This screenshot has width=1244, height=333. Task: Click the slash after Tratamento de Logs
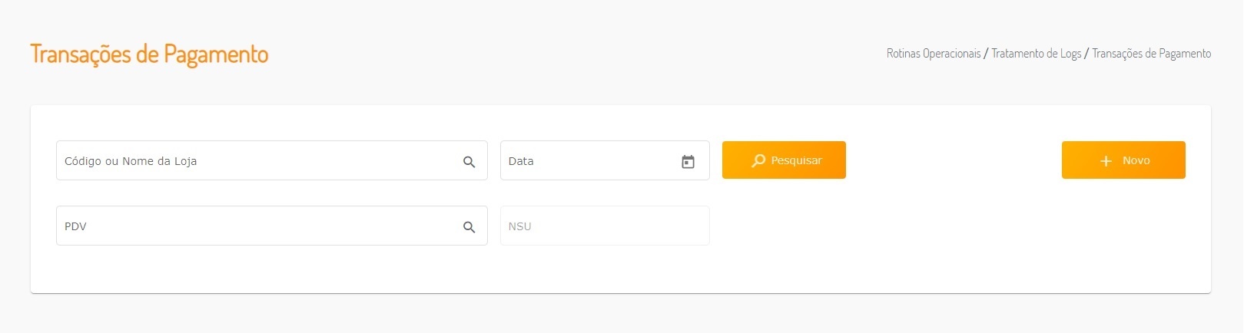(1086, 54)
